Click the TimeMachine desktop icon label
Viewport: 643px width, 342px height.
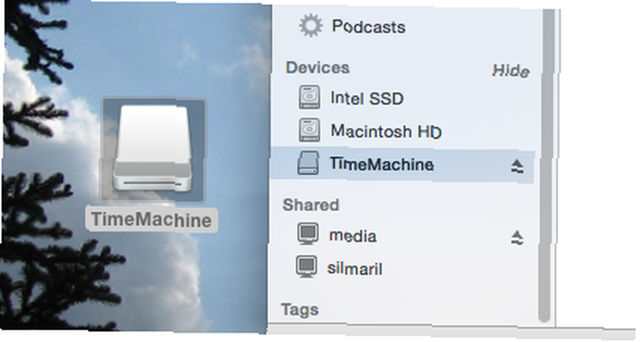click(151, 220)
